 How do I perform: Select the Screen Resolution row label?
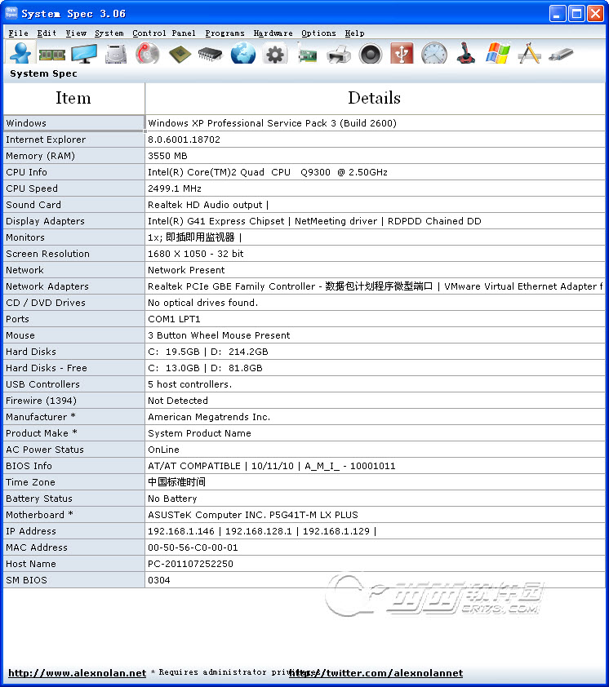(73, 254)
